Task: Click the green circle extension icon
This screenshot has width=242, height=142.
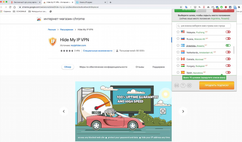Action: tap(221, 7)
